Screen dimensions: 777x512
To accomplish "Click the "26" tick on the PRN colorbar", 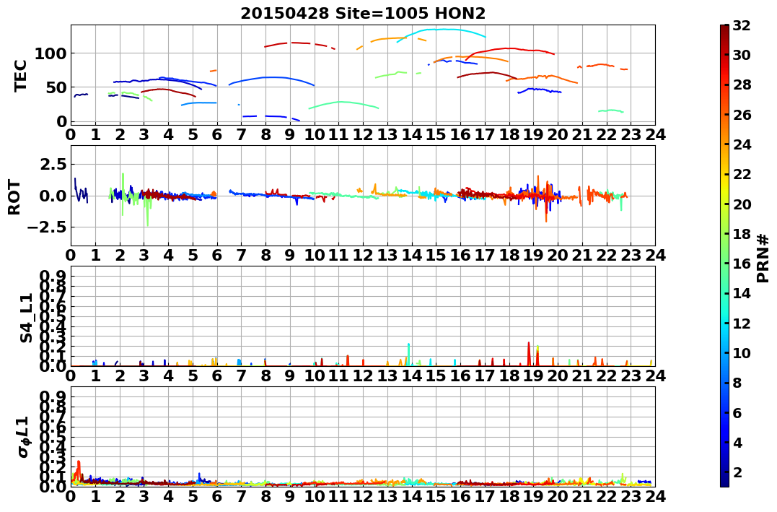I will (x=742, y=115).
